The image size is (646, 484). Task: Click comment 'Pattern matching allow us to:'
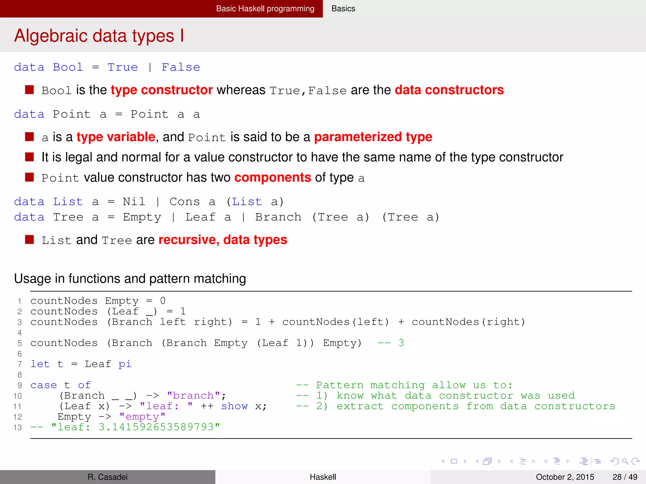[404, 385]
